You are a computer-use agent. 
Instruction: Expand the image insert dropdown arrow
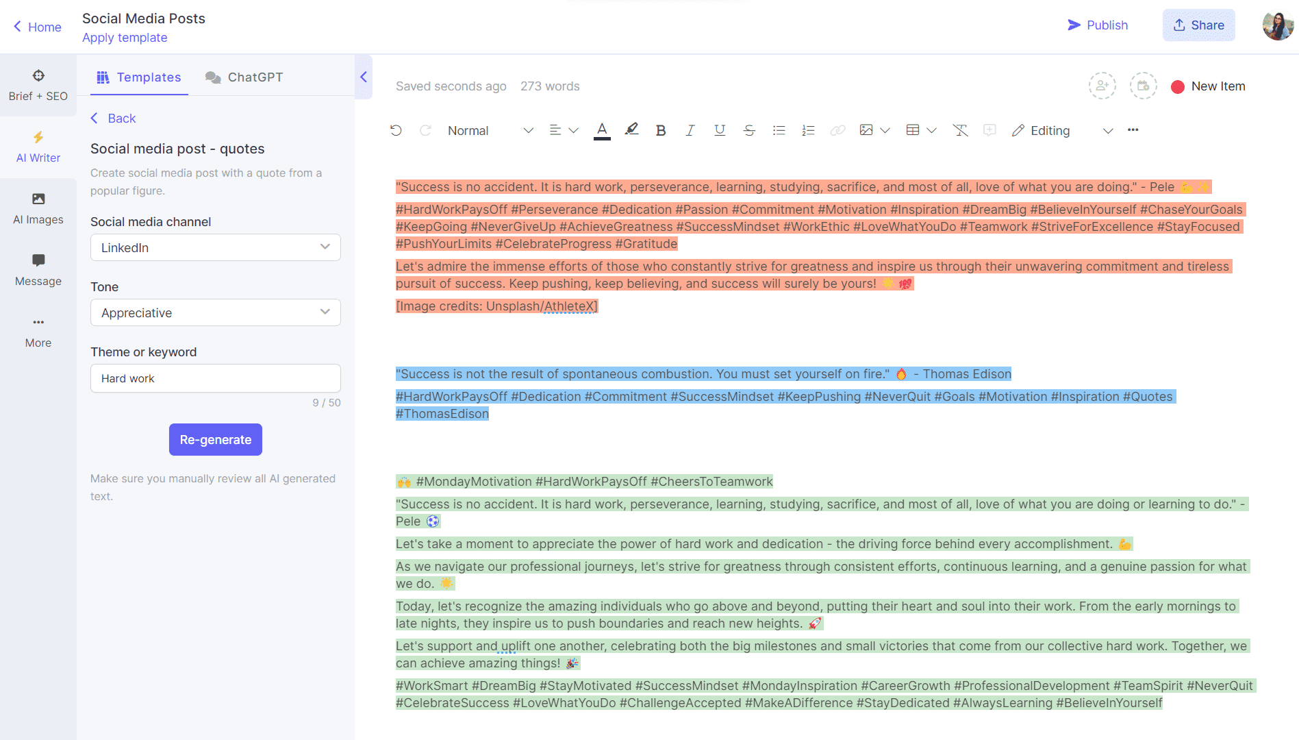tap(885, 130)
